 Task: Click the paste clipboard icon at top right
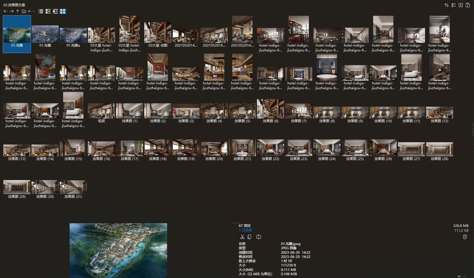(x=468, y=5)
